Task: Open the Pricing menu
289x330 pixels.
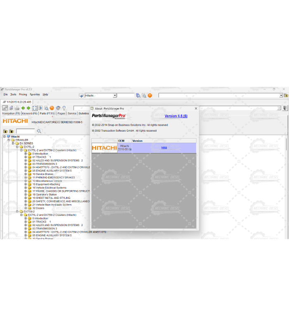Action: click(x=23, y=94)
